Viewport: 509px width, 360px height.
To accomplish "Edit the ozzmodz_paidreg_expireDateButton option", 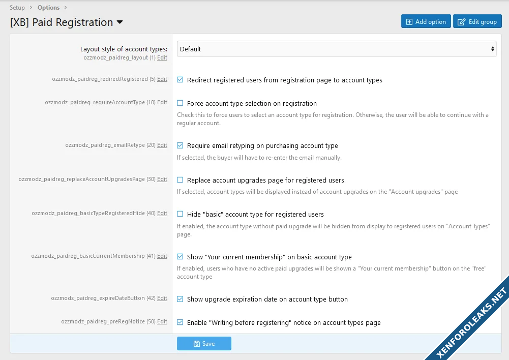I will 162,298.
